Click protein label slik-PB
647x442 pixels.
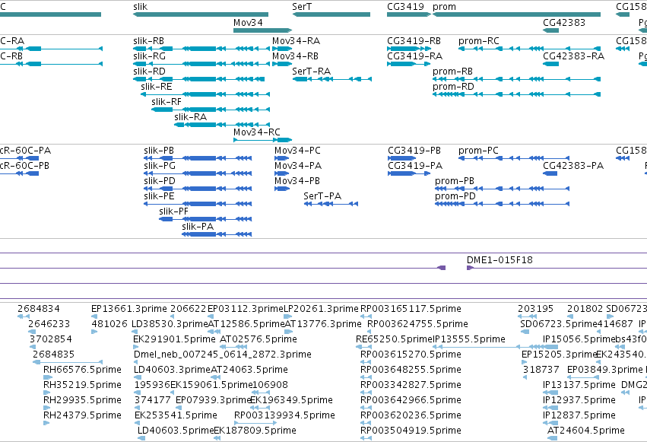coord(159,150)
